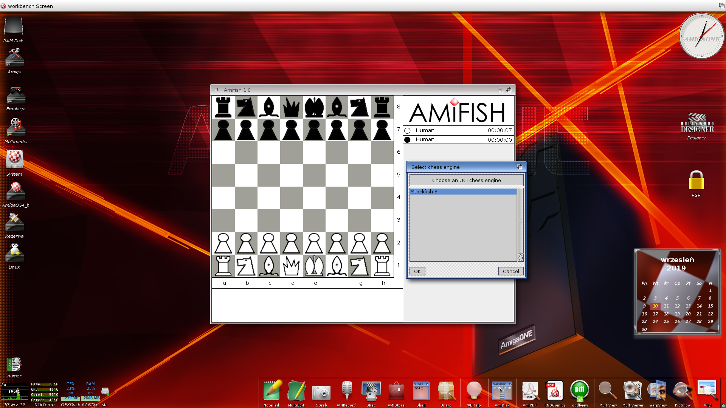The image size is (726, 408).
Task: Launch MultiViewer from the dock
Action: point(633,394)
